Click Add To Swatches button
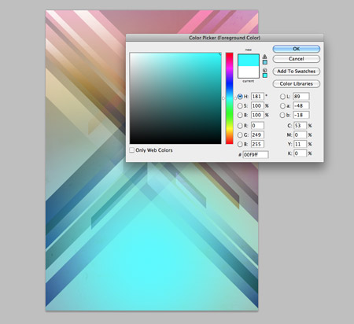354x324 pixels. 297,71
